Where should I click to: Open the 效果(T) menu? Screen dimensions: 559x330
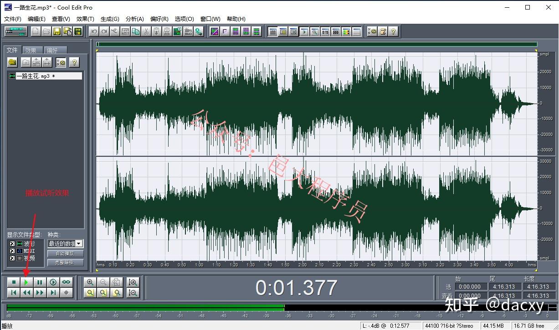(85, 19)
